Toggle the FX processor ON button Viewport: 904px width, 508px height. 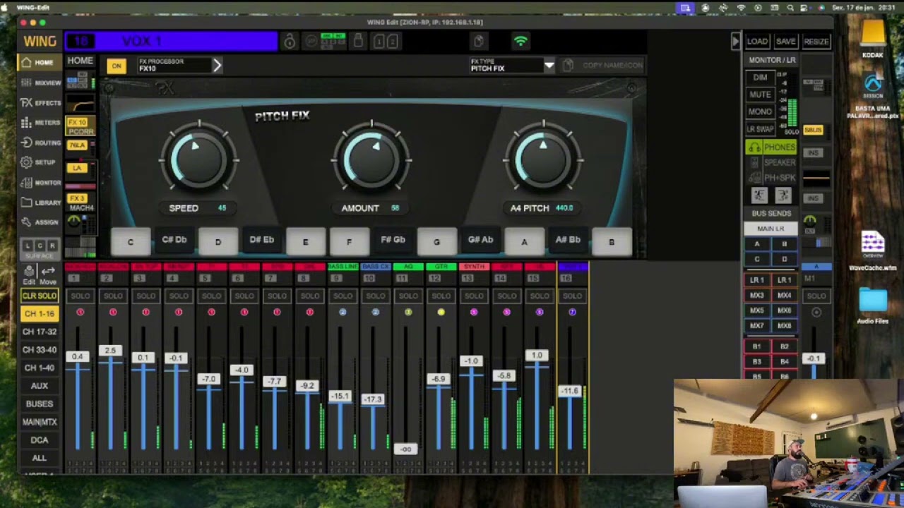click(116, 66)
